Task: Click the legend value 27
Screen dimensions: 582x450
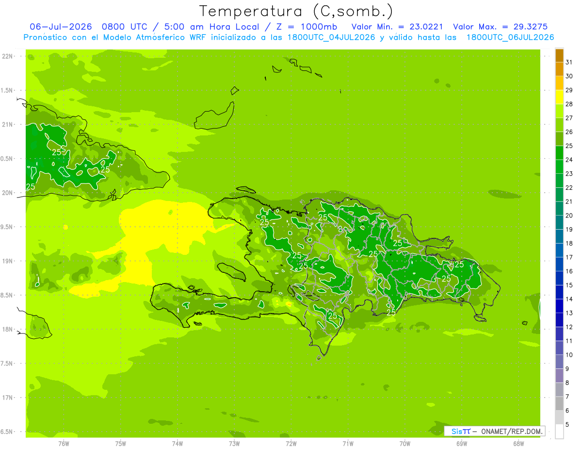Action: click(569, 118)
